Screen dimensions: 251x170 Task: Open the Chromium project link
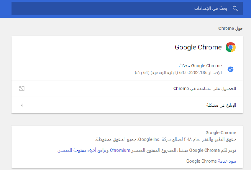120,150
